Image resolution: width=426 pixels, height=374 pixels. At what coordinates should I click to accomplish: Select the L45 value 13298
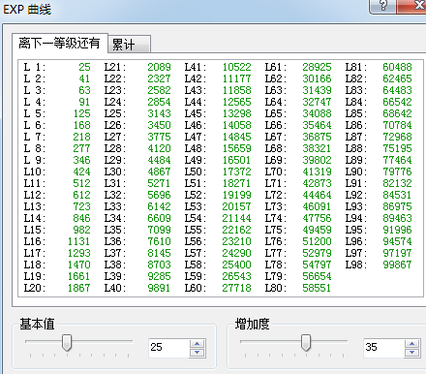[237, 113]
